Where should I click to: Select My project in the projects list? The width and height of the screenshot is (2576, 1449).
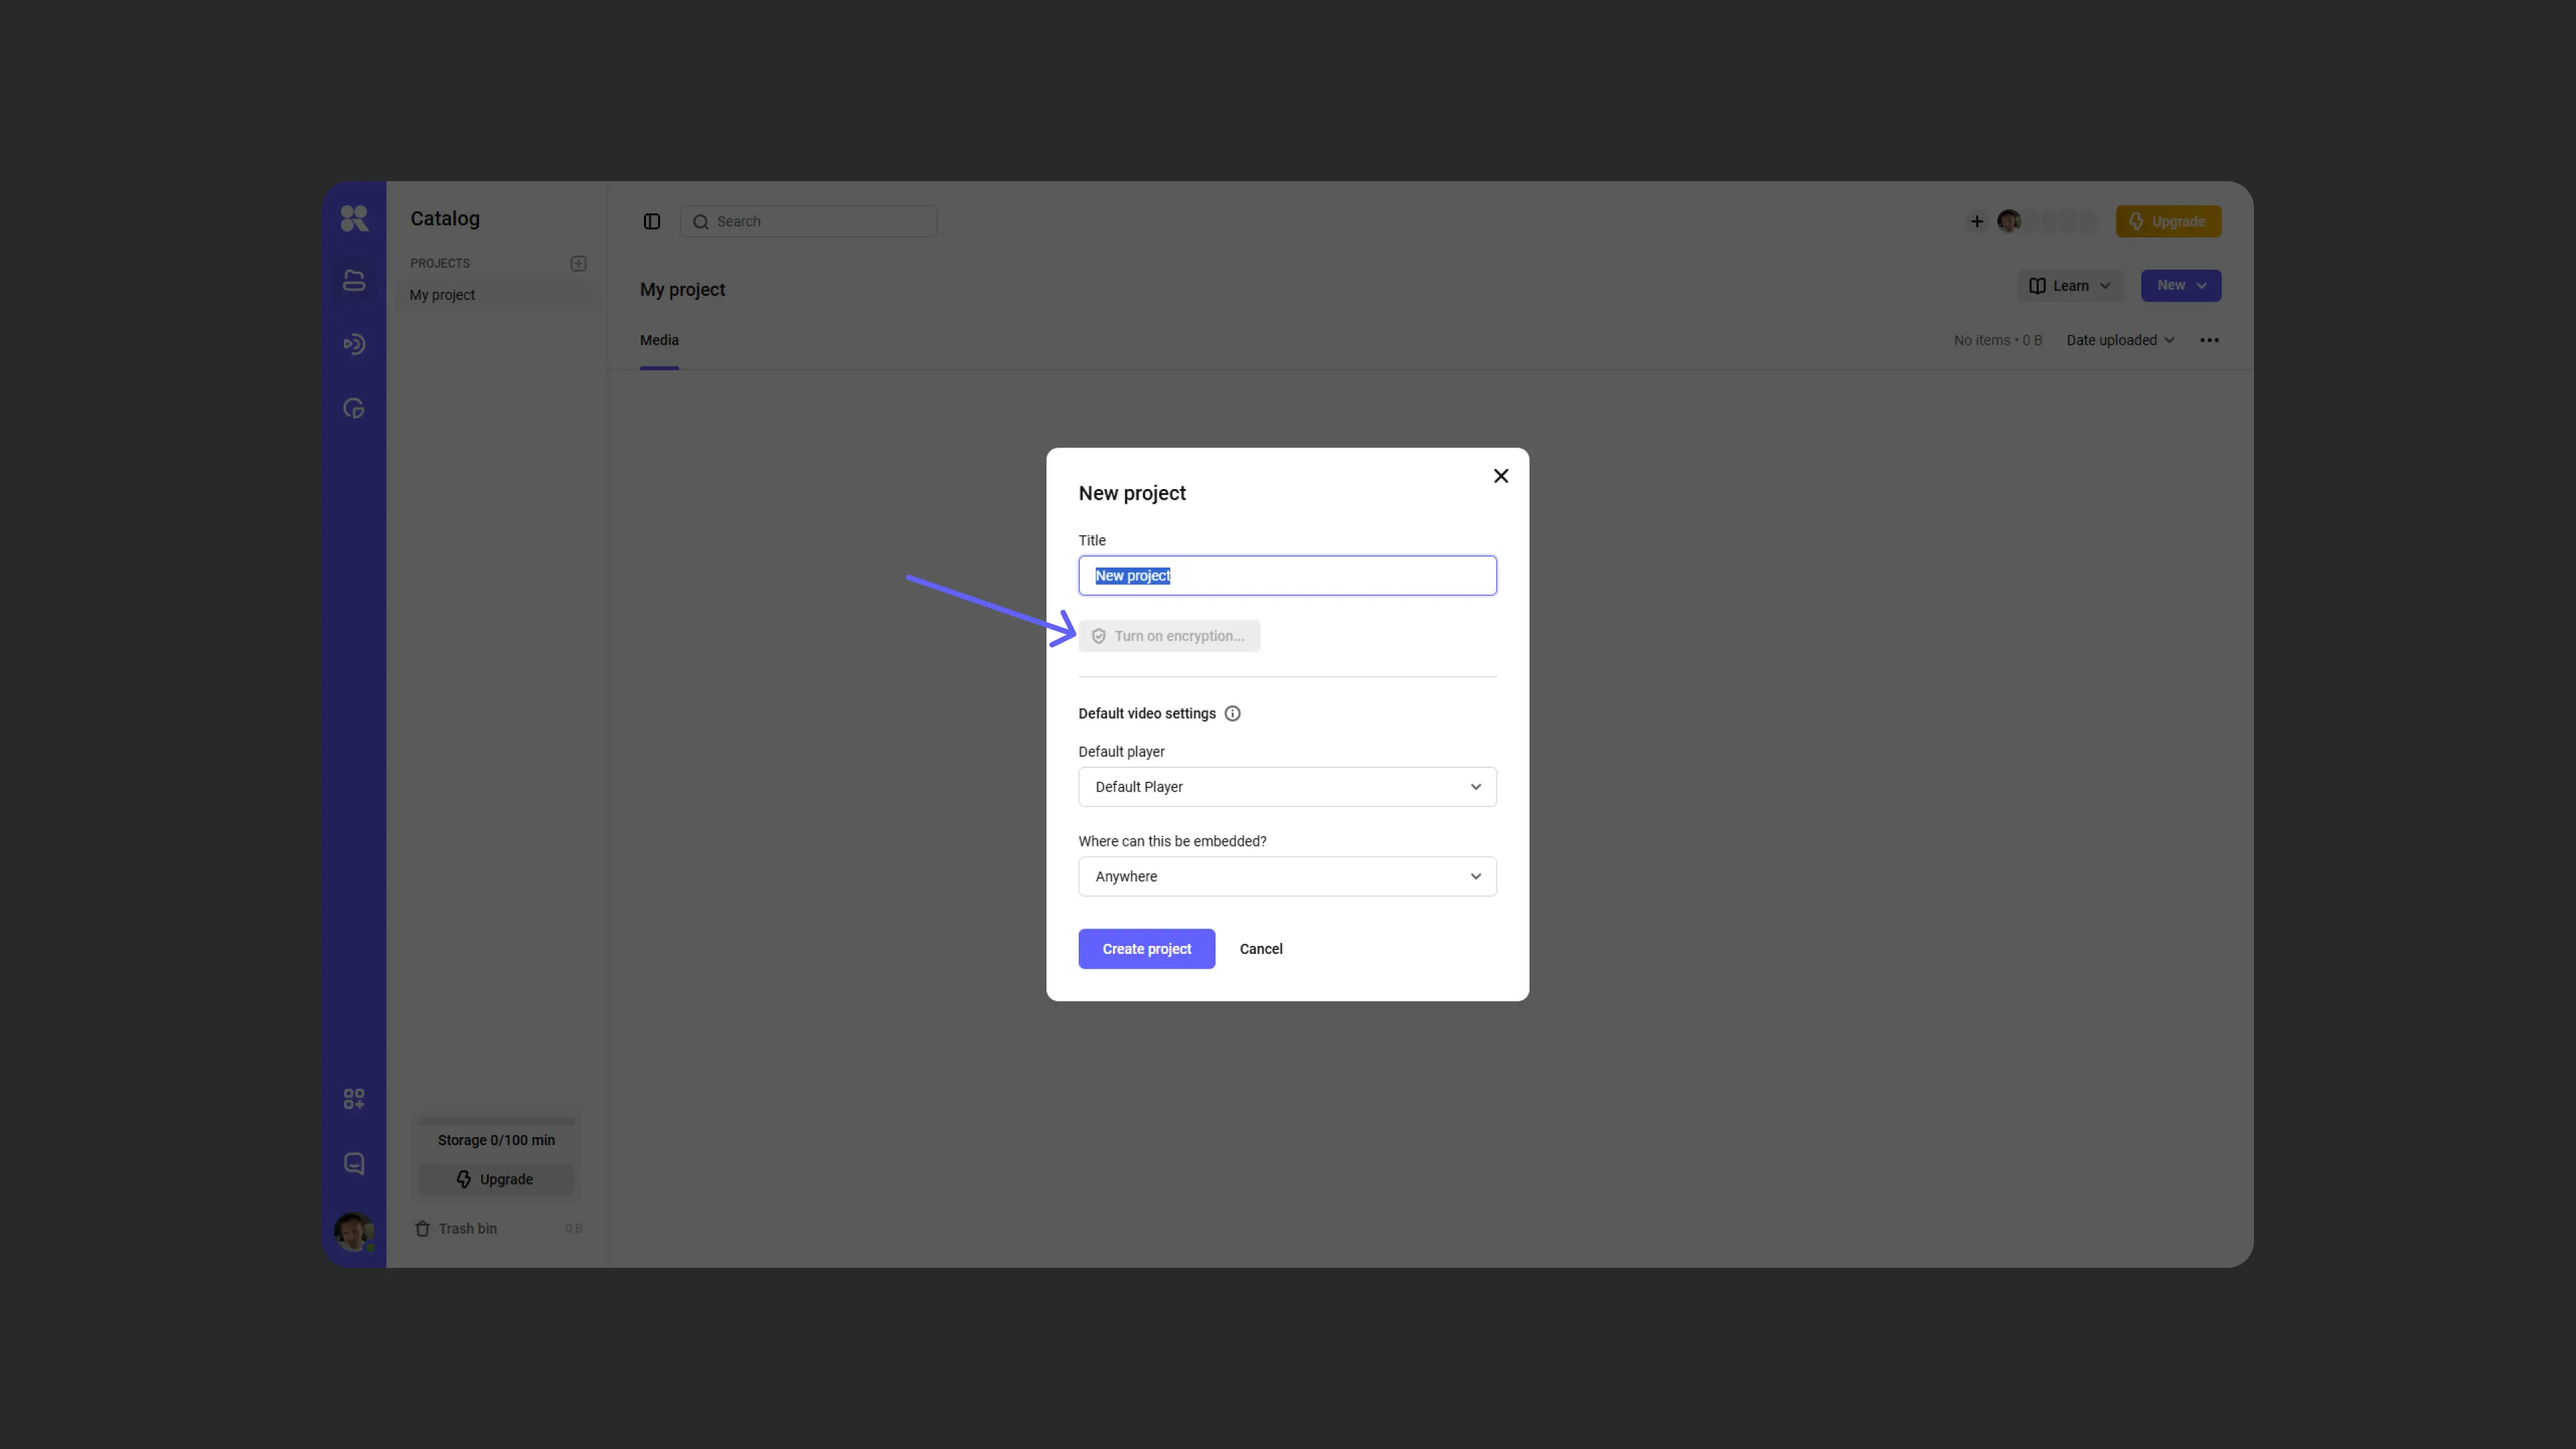[x=497, y=295]
